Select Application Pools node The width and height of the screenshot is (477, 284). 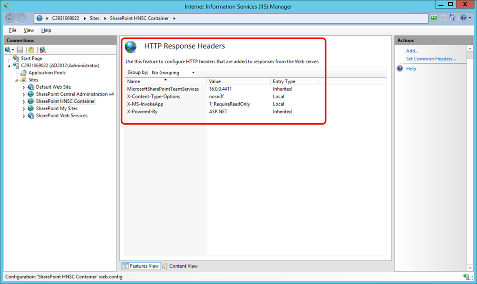[47, 73]
